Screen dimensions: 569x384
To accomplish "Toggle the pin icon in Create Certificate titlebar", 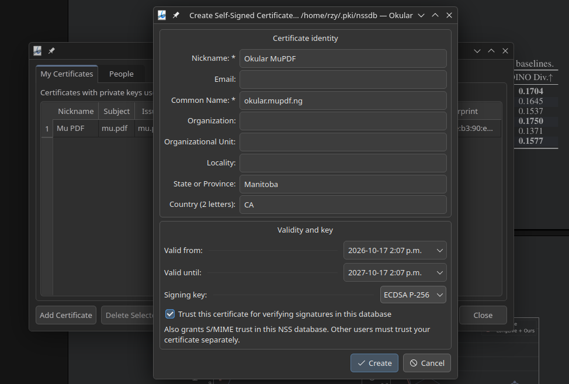I will pyautogui.click(x=176, y=15).
